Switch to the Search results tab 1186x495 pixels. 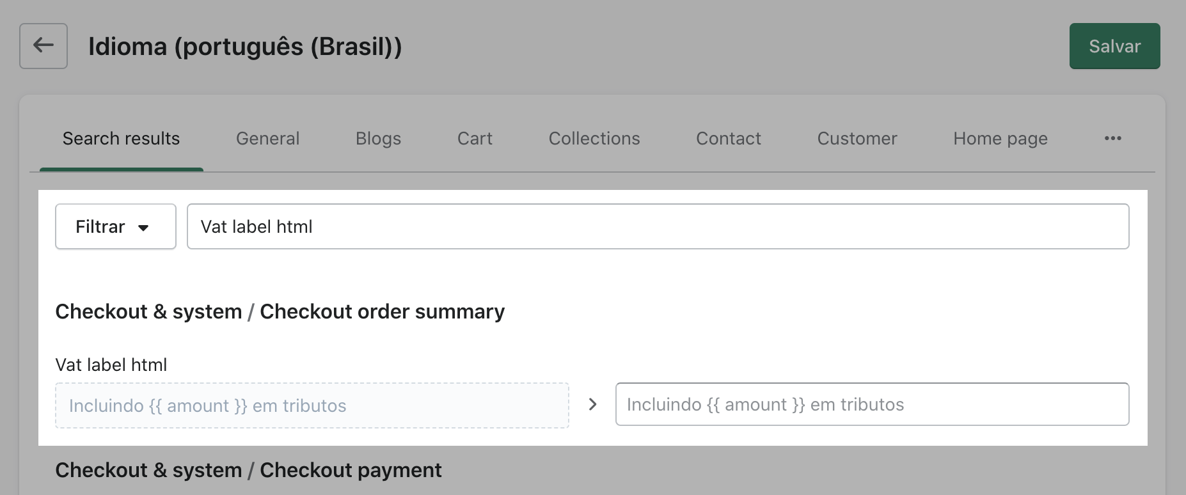[121, 139]
